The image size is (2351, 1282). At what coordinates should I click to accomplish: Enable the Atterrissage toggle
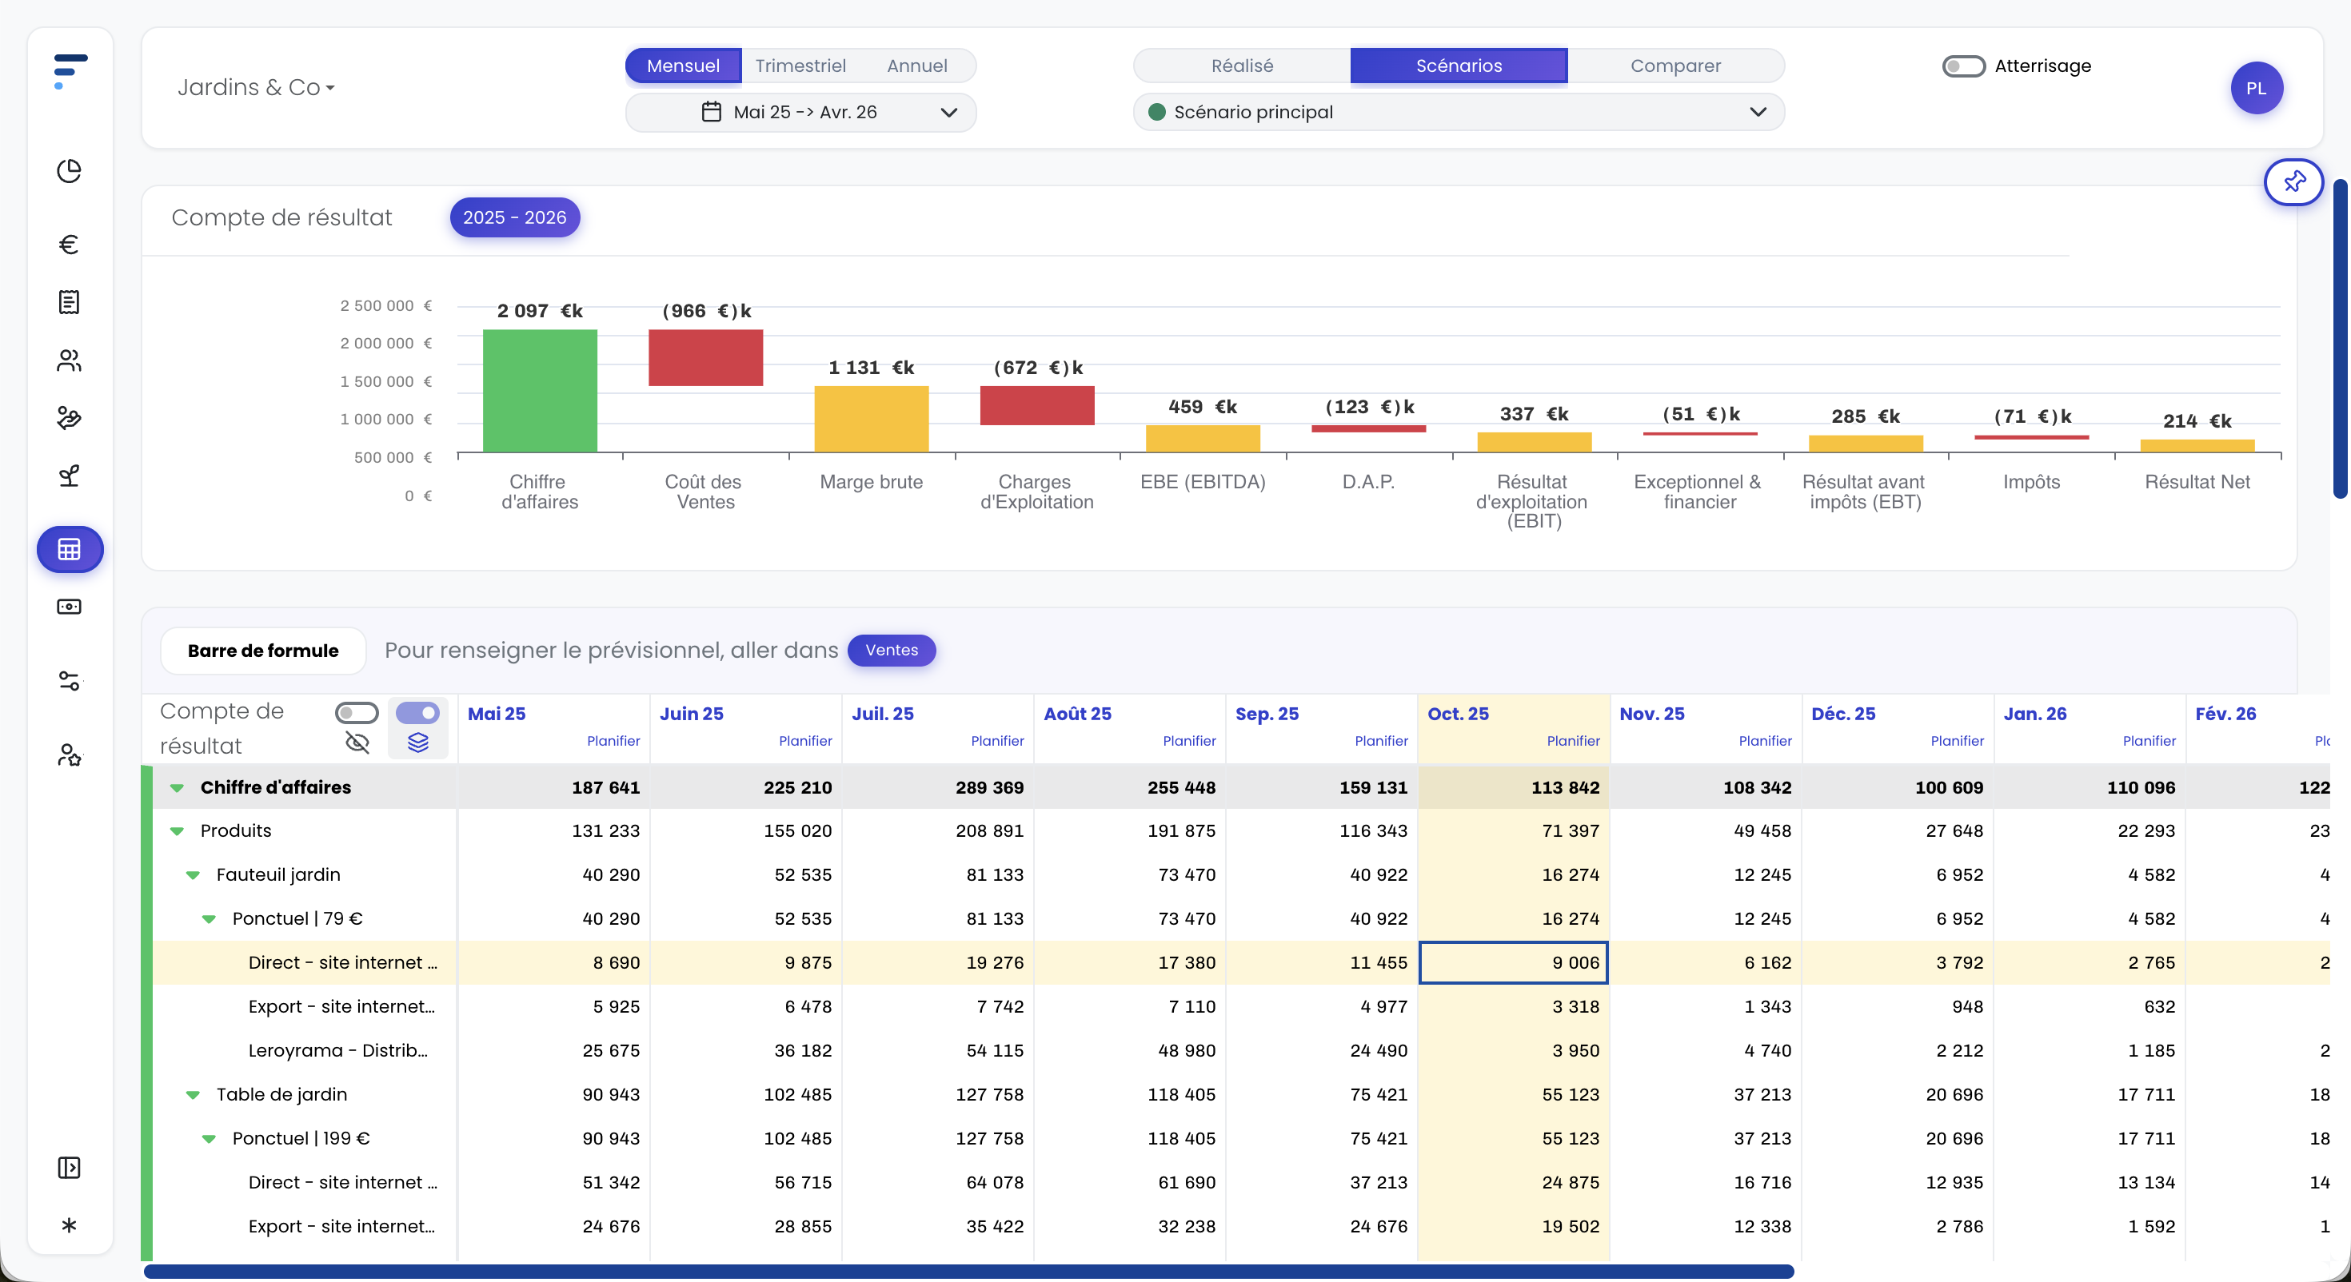(1963, 66)
